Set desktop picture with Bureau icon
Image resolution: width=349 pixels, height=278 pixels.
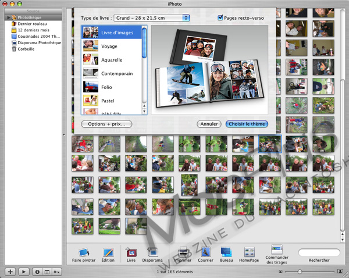[226, 252]
